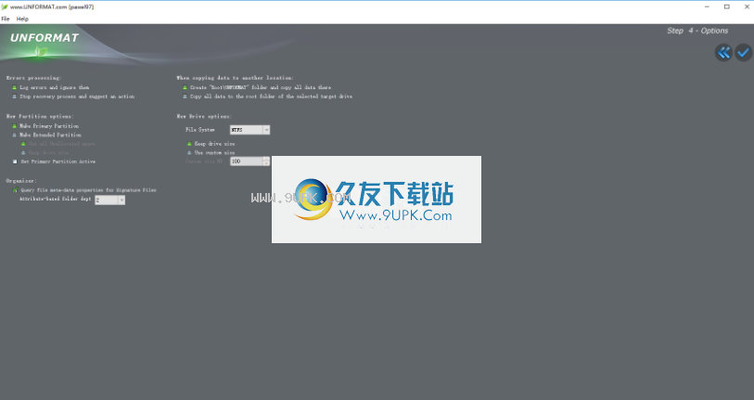The image size is (754, 400).
Task: Click the app leaf icon in title bar
Action: [5, 6]
